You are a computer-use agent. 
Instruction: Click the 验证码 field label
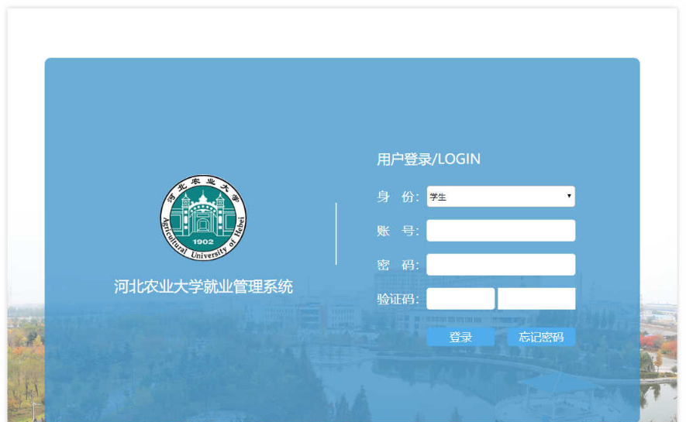pyautogui.click(x=397, y=299)
